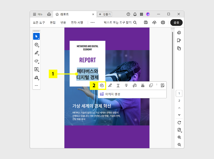Apply strikethrough from the floating toolbar
The width and height of the screenshot is (214, 159).
tap(126, 85)
